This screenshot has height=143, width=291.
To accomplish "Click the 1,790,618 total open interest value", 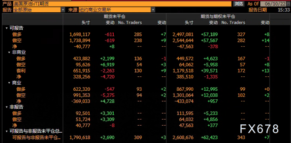I will [80, 137].
